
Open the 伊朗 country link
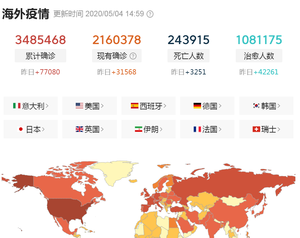pos(149,129)
